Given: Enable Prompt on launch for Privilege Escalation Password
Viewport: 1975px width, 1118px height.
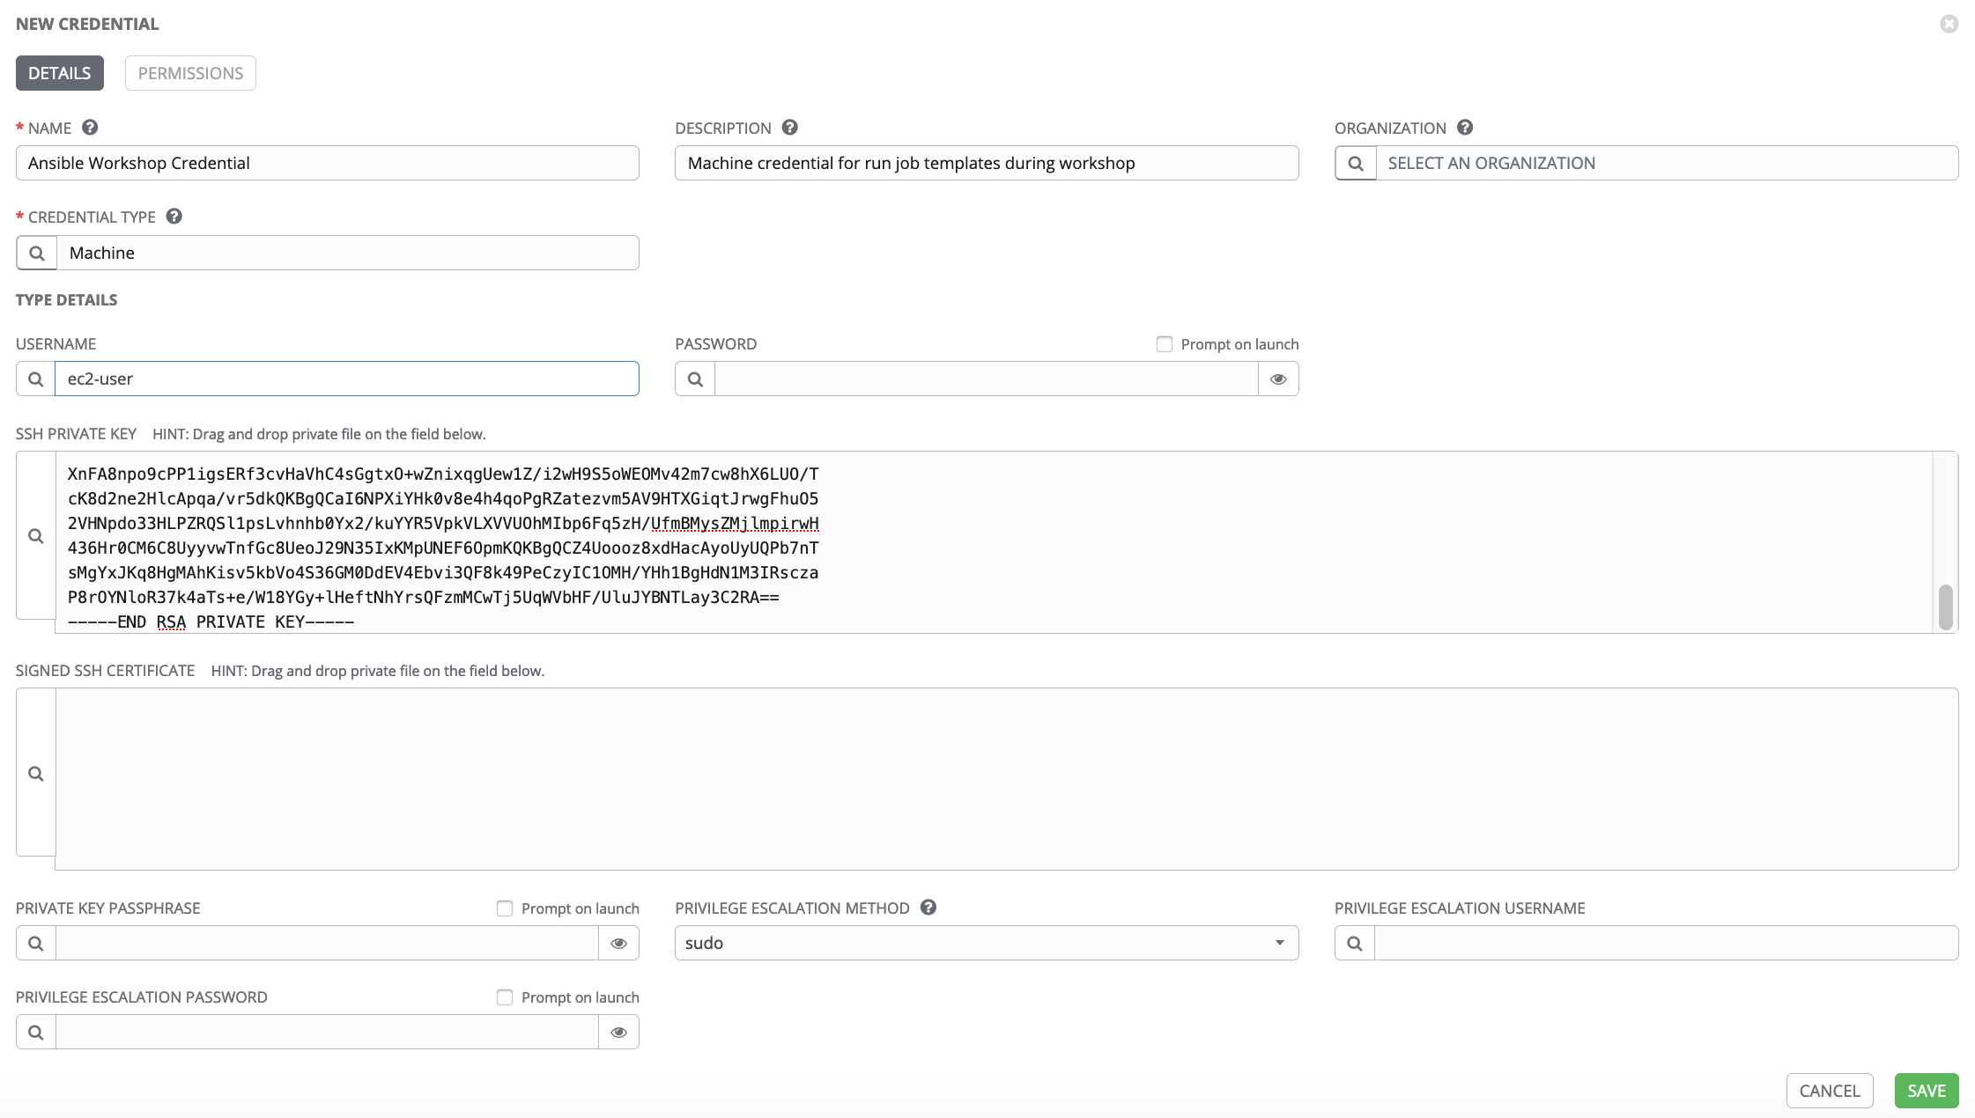Looking at the screenshot, I should click(505, 997).
